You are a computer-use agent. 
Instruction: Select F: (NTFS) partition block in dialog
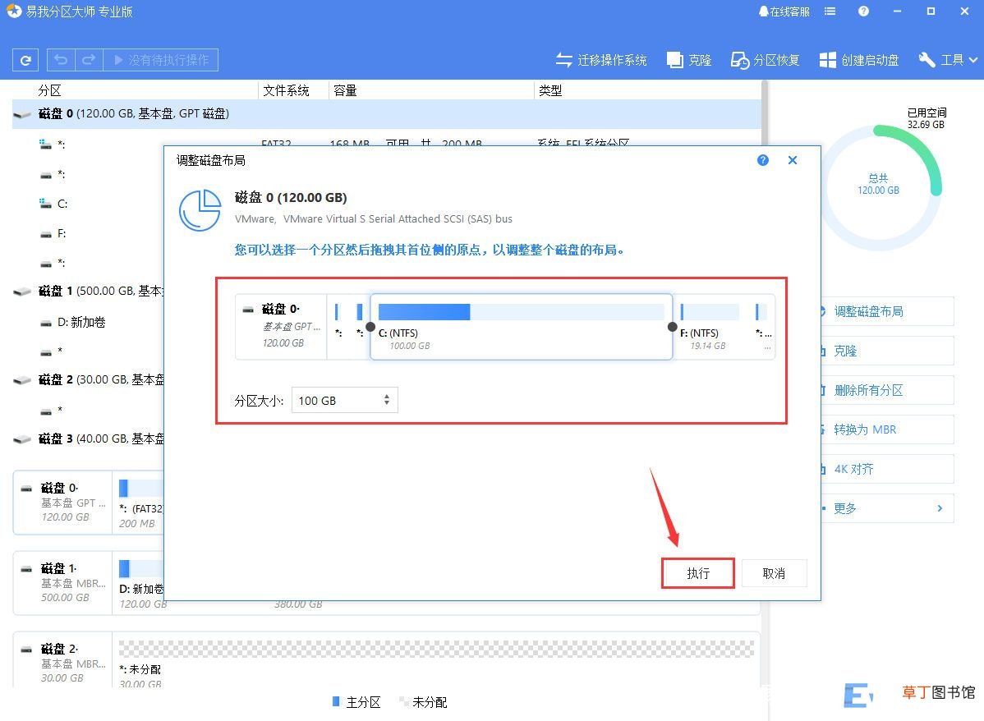711,327
